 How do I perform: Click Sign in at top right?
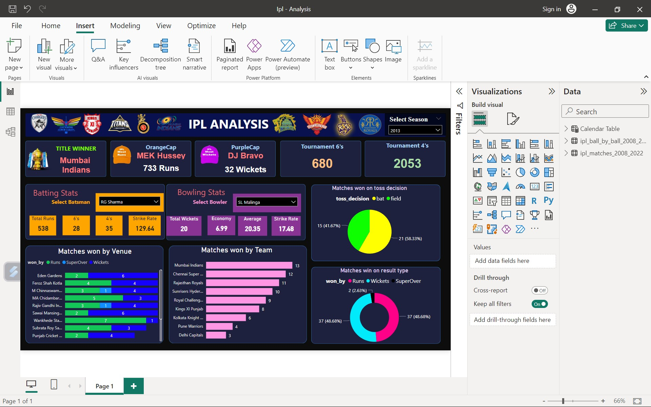click(551, 9)
